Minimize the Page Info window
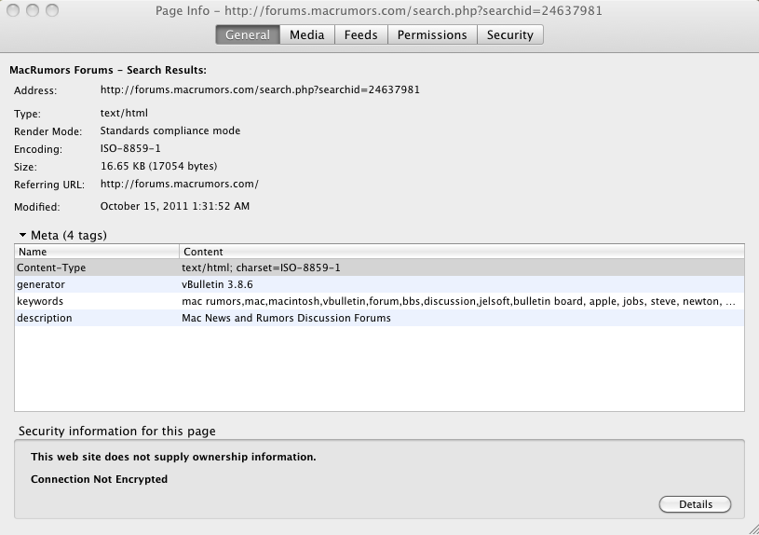Screen dimensions: 759x535 [x=33, y=10]
